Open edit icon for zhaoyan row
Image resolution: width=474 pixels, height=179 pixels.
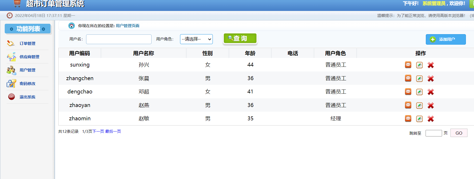tap(419, 105)
